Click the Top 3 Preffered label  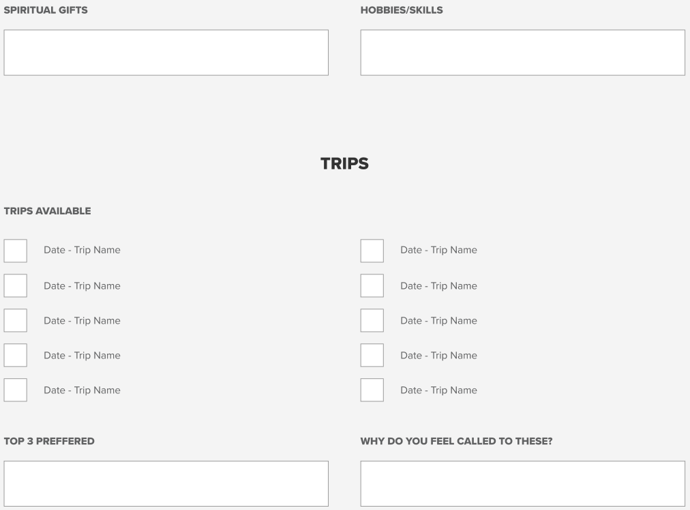point(49,441)
